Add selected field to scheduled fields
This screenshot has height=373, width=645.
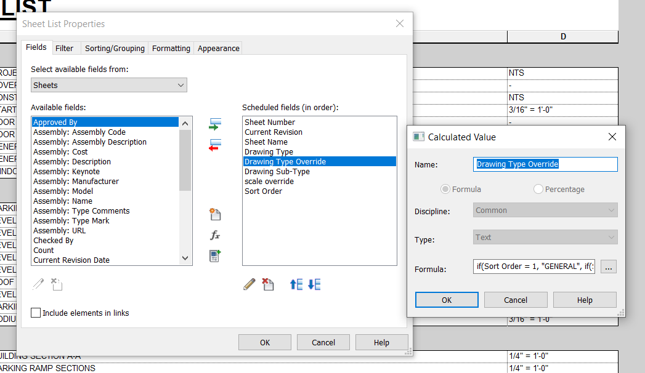[214, 123]
